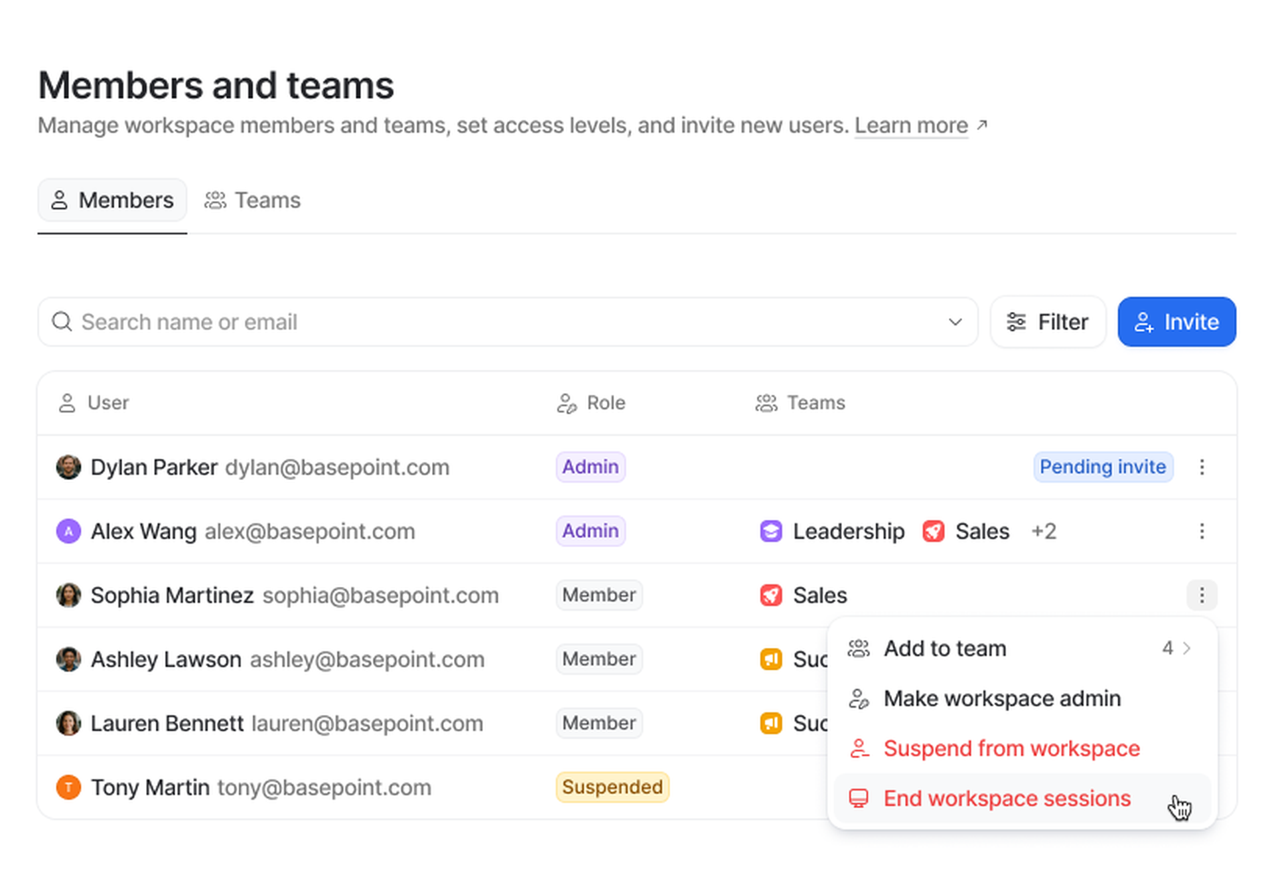The height and width of the screenshot is (881, 1274).
Task: Click the Sales rocket icon in Sophia's row
Action: pos(770,595)
